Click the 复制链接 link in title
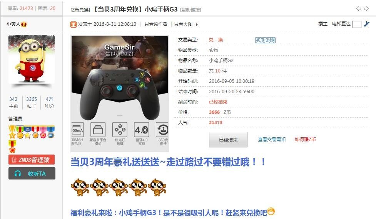This screenshot has height=219, width=376. (x=191, y=10)
